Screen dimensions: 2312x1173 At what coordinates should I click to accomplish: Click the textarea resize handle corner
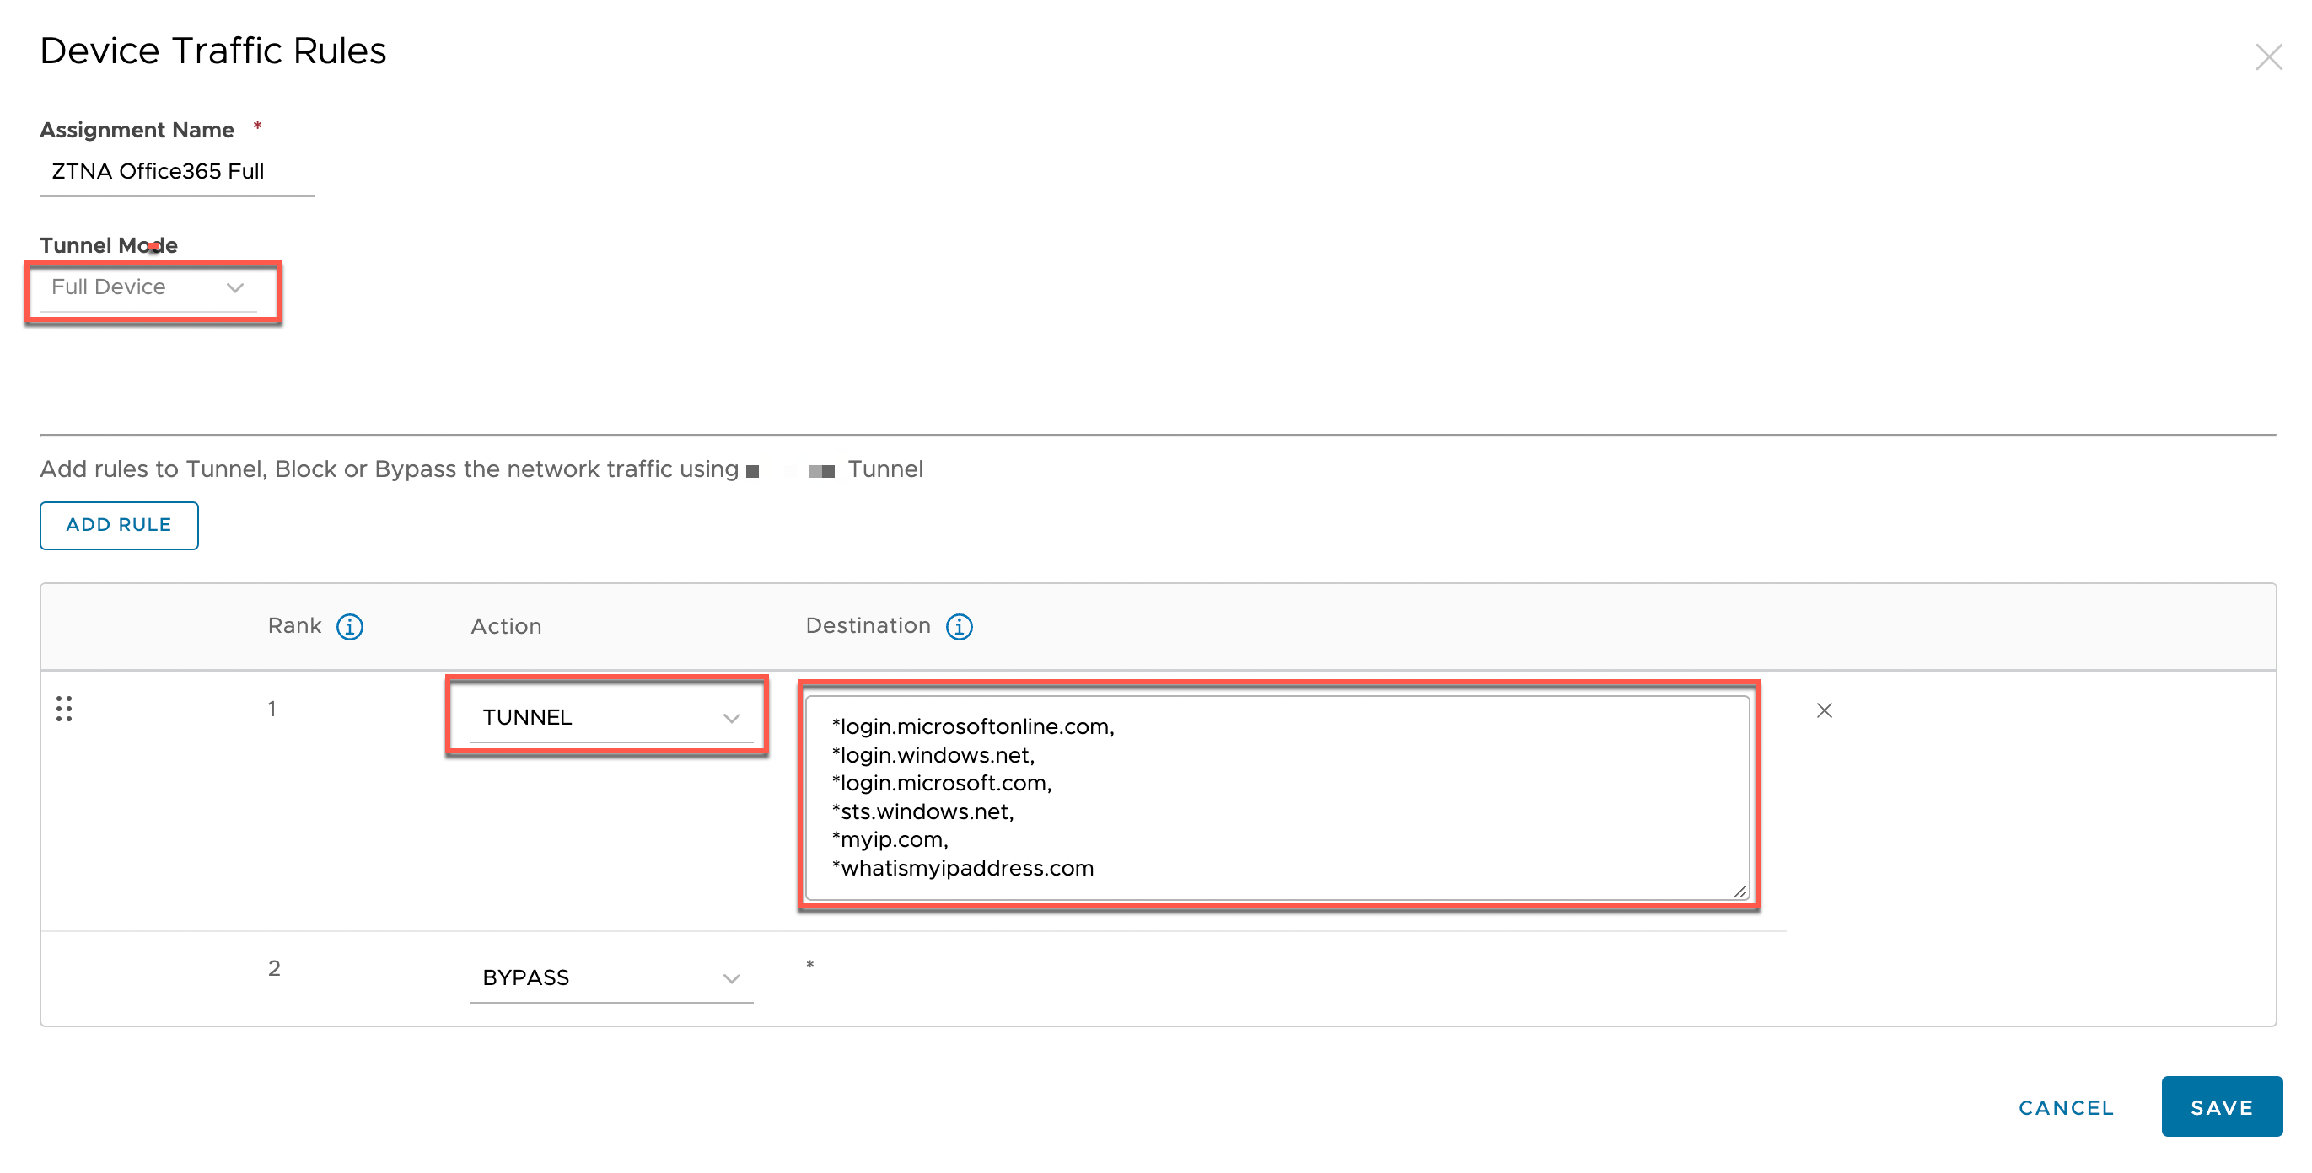pos(1740,892)
